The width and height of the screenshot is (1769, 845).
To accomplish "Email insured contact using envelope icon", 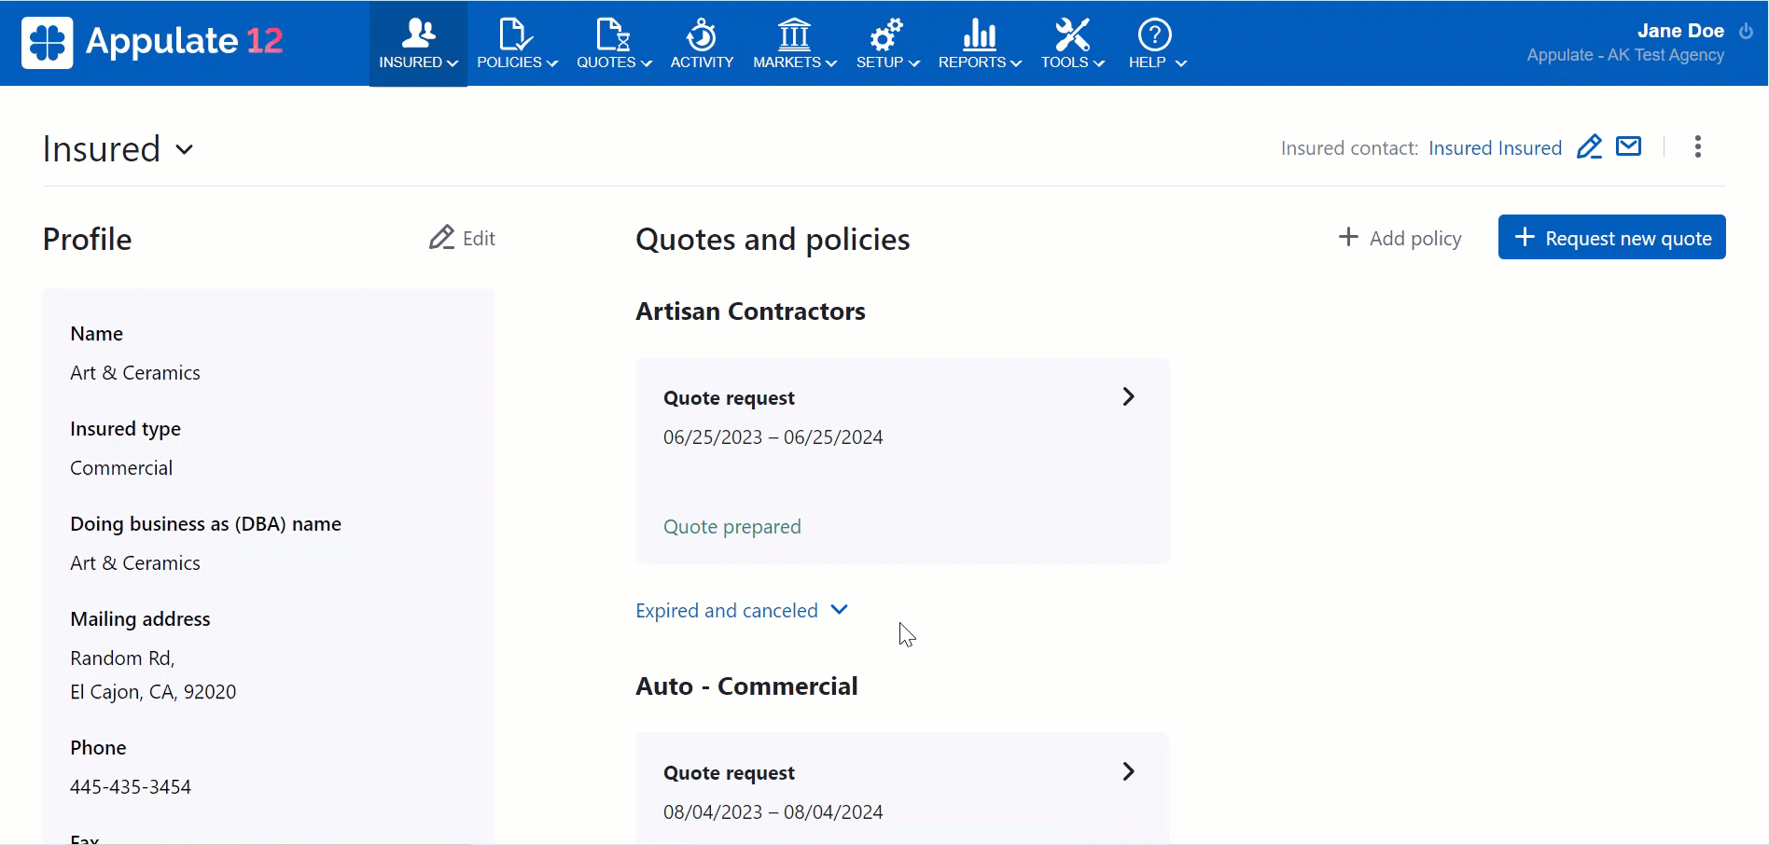I will tap(1629, 146).
